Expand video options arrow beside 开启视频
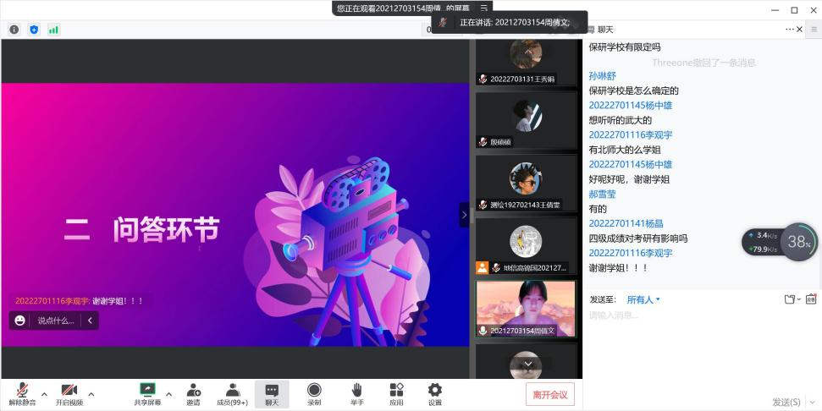 (x=91, y=394)
